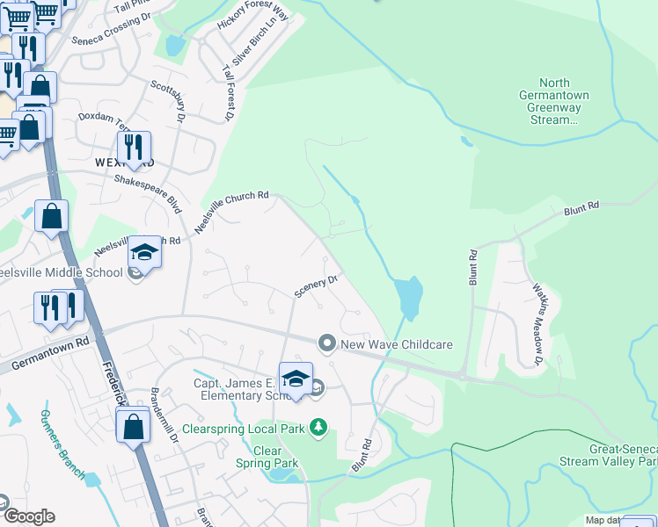This screenshot has width=658, height=527.
Task: Click the Clearspring Local Park label
Action: [x=244, y=429]
